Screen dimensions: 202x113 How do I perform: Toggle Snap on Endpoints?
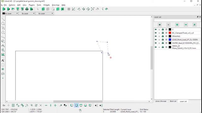coord(18,105)
